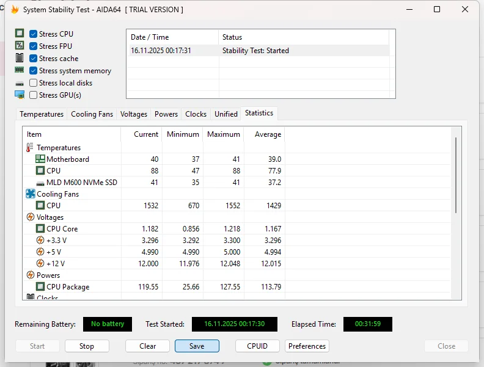
Task: Open CPUID panel
Action: coord(257,346)
